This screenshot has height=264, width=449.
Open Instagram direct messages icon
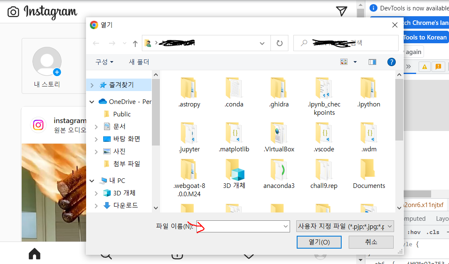(x=342, y=11)
